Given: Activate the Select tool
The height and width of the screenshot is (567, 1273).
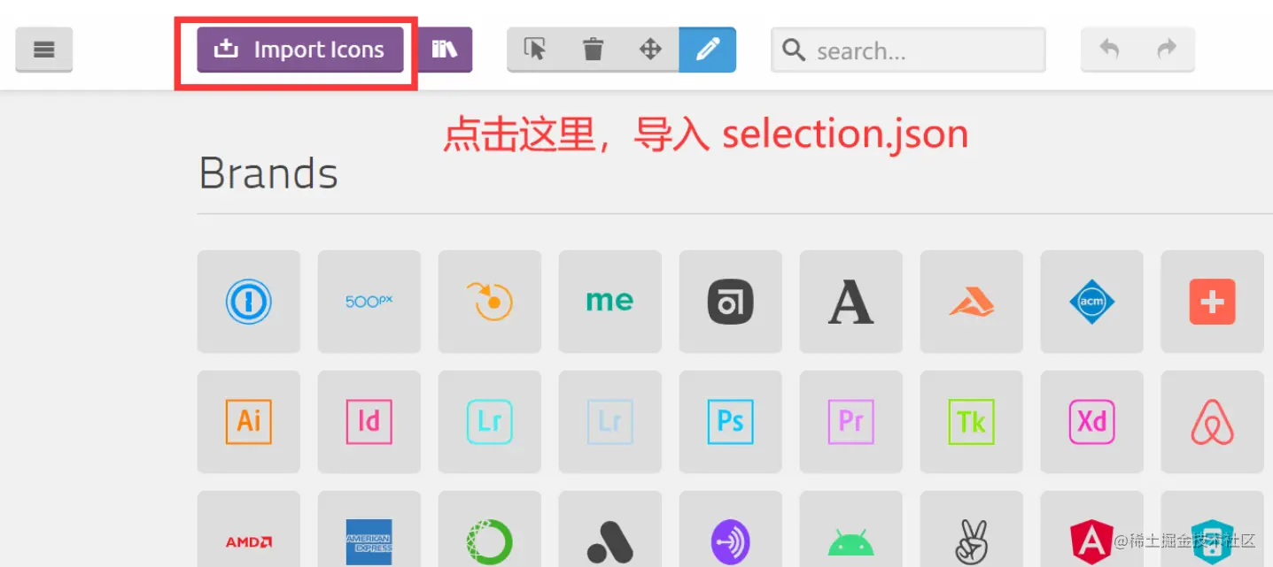Looking at the screenshot, I should click(x=535, y=50).
